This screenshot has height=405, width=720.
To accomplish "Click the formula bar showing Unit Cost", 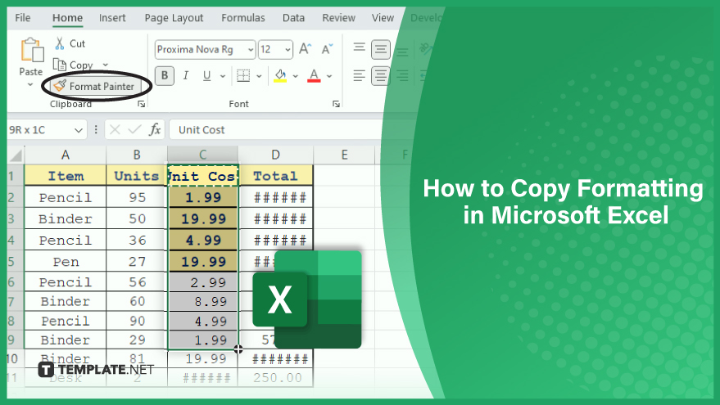I will [275, 130].
